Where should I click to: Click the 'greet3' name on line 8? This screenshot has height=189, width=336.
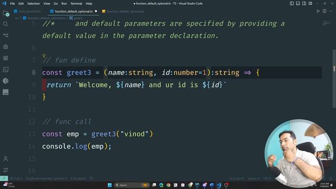point(79,72)
